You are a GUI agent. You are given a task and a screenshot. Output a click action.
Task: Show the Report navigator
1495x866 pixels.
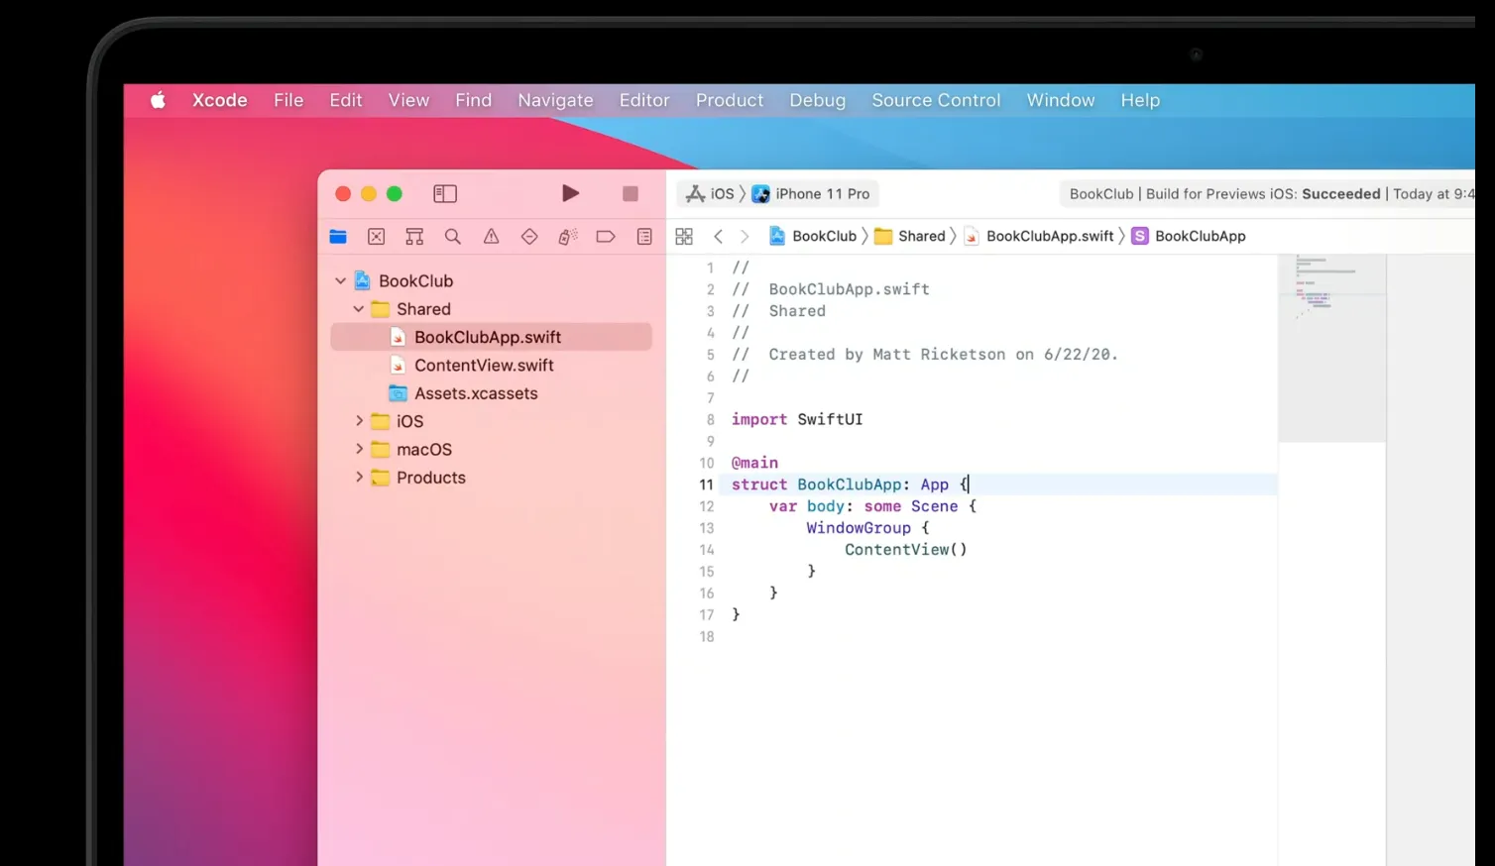tap(644, 237)
